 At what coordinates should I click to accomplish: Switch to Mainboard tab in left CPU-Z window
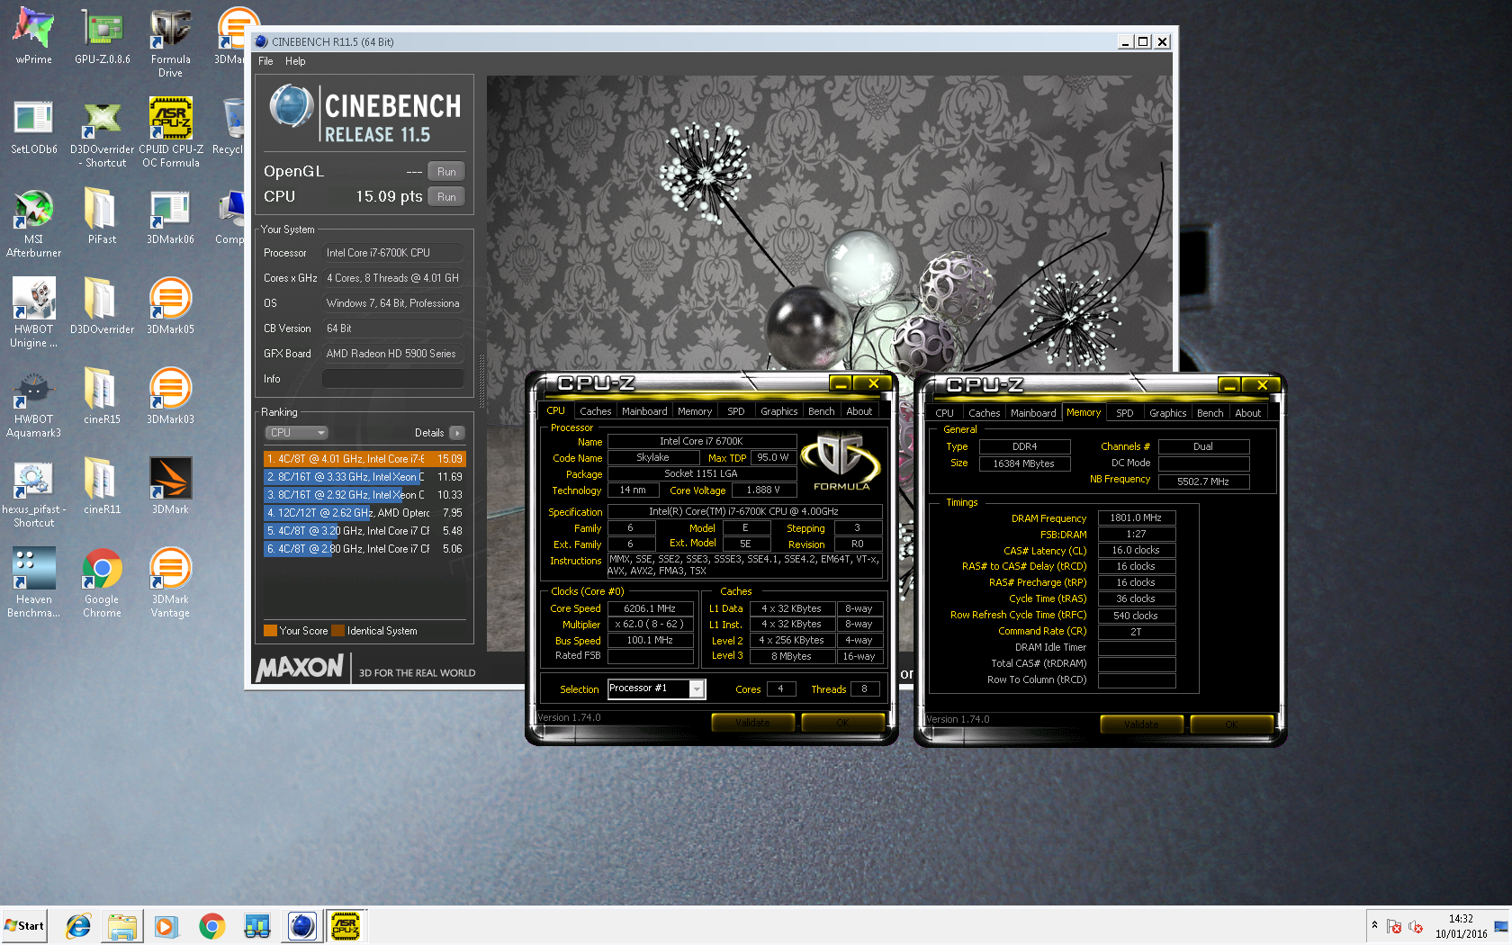point(644,411)
